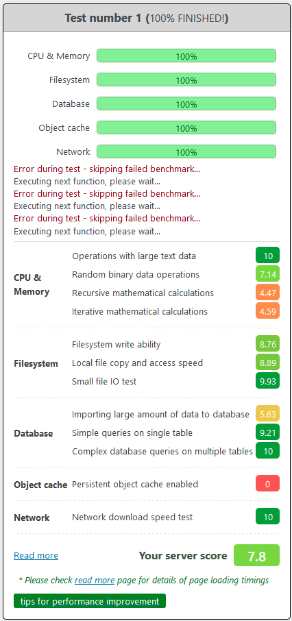Select the 7.14 random binary data score
The height and width of the screenshot is (621, 292).
(x=268, y=273)
